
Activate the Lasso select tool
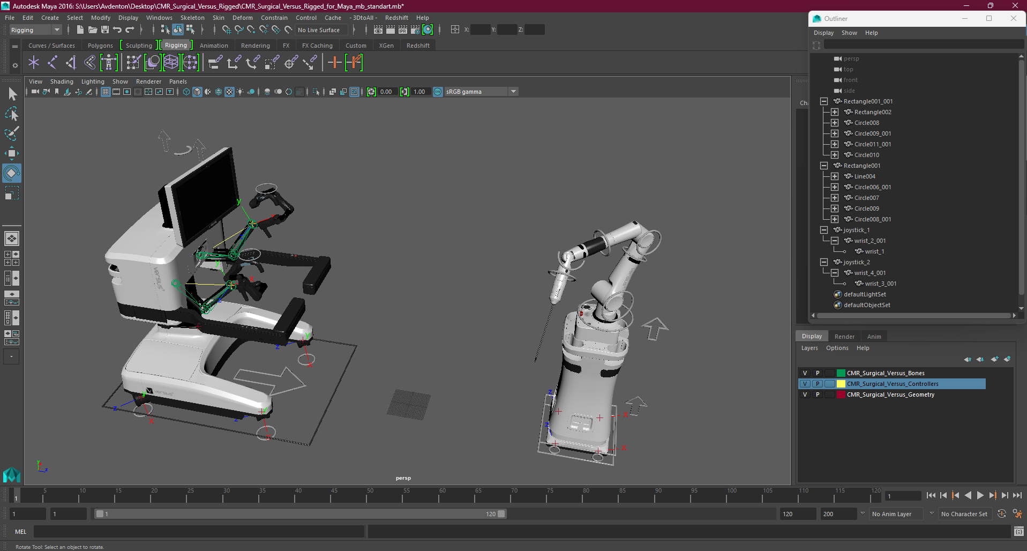12,114
